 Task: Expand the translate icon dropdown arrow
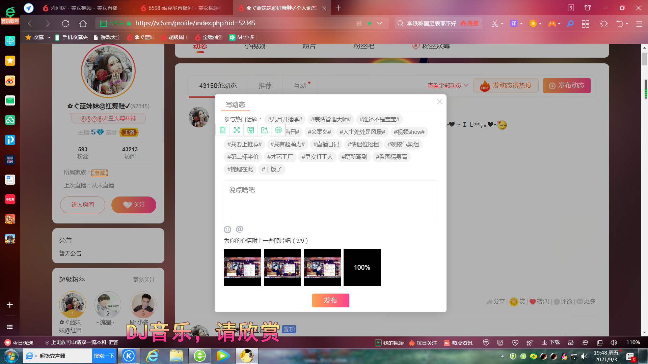[x=521, y=24]
